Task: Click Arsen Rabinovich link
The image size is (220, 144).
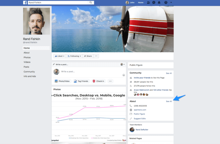Action: coord(141,90)
